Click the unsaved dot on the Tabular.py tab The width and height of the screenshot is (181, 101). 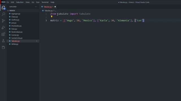click(55, 7)
